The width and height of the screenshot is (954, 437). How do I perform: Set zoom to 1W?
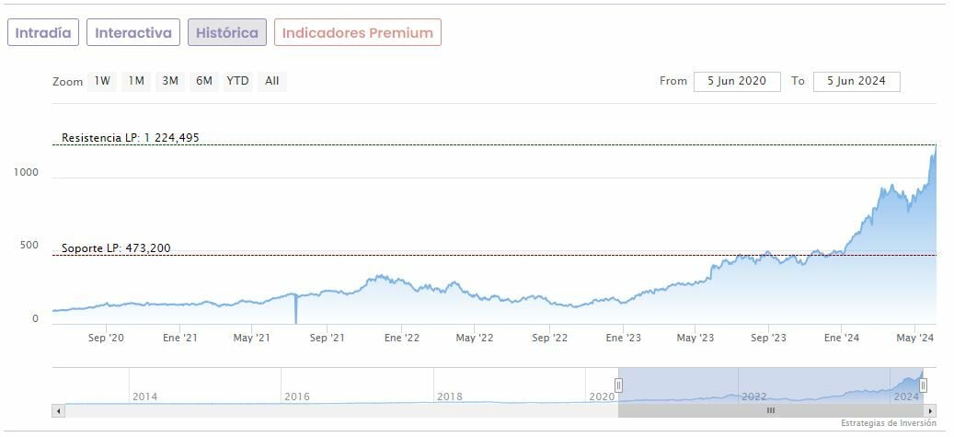[101, 81]
